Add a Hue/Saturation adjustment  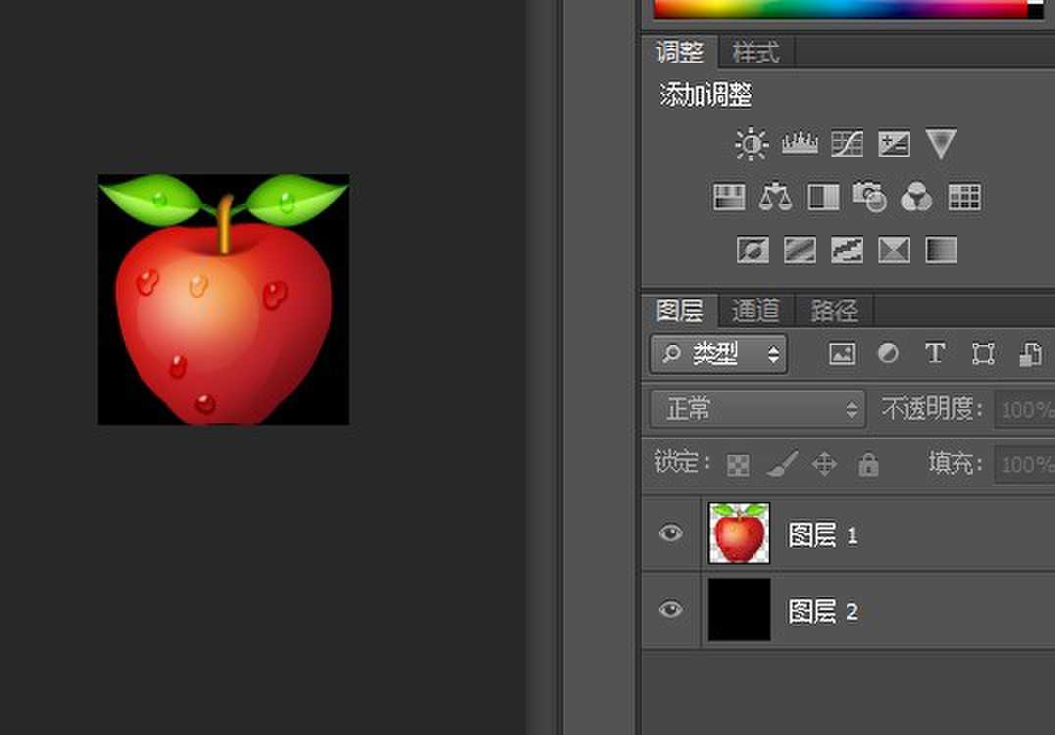click(728, 197)
